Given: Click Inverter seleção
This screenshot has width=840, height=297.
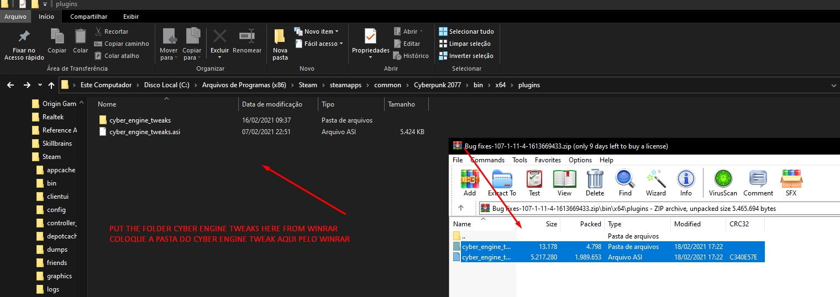Looking at the screenshot, I should pyautogui.click(x=466, y=56).
